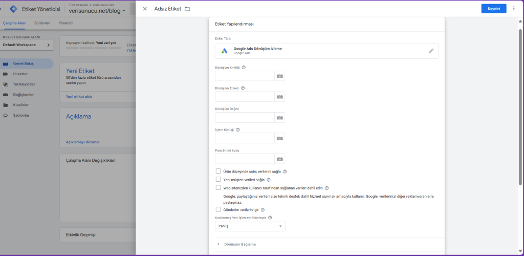Viewport: 524px width, 256px height.
Task: Click the Kaydet save button
Action: 494,9
